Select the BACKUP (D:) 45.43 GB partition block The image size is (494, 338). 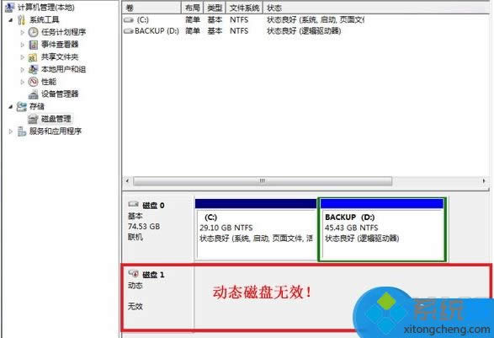coord(382,229)
